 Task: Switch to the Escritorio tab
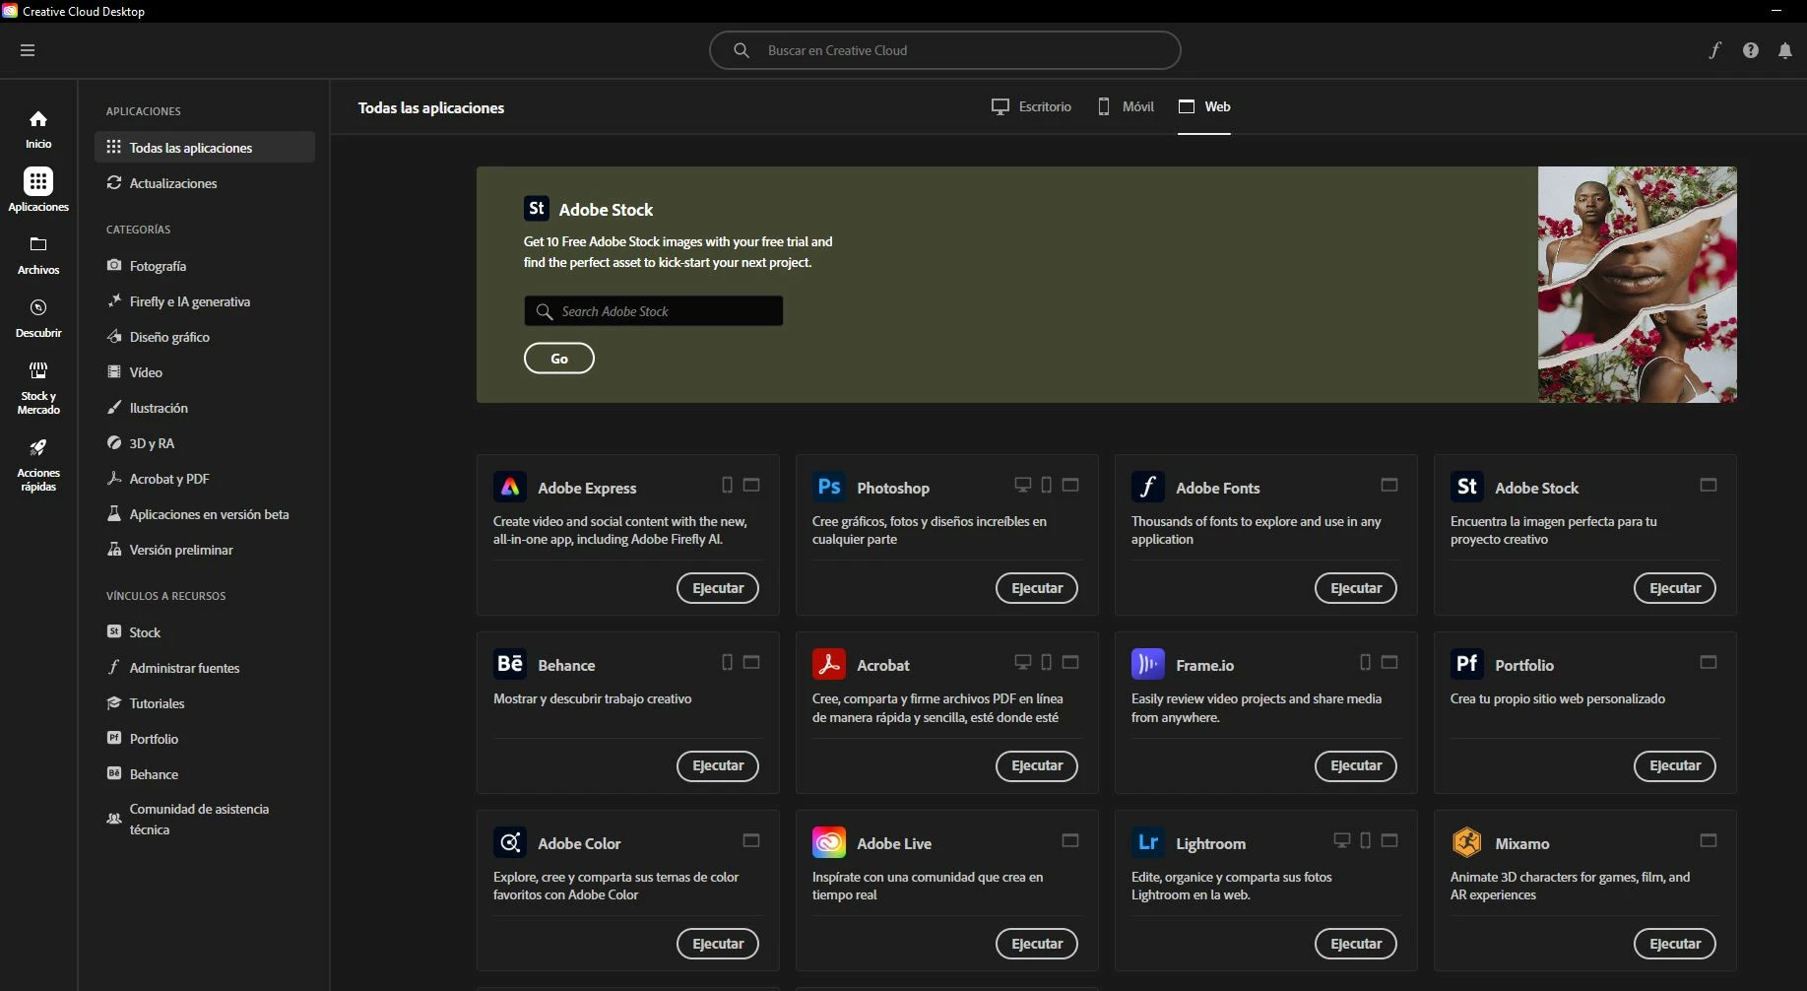click(1031, 106)
